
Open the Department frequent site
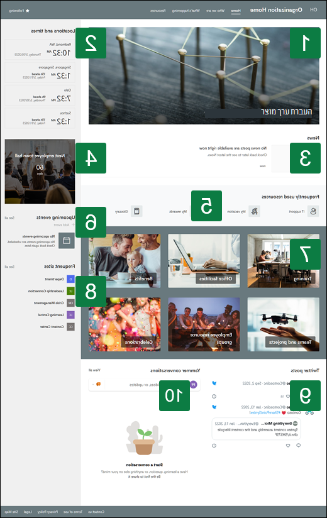point(54,279)
